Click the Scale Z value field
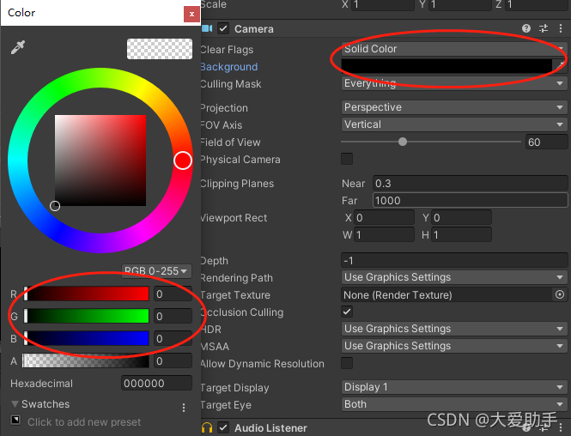This screenshot has height=436, width=571. coord(537,4)
